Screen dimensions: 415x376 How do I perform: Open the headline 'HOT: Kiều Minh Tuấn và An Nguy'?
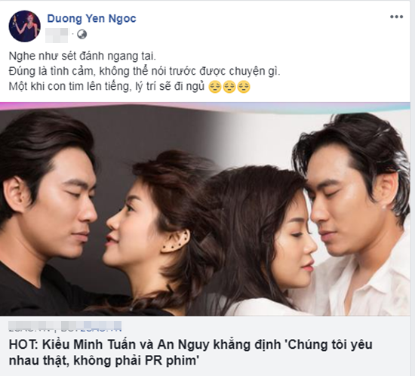point(191,345)
